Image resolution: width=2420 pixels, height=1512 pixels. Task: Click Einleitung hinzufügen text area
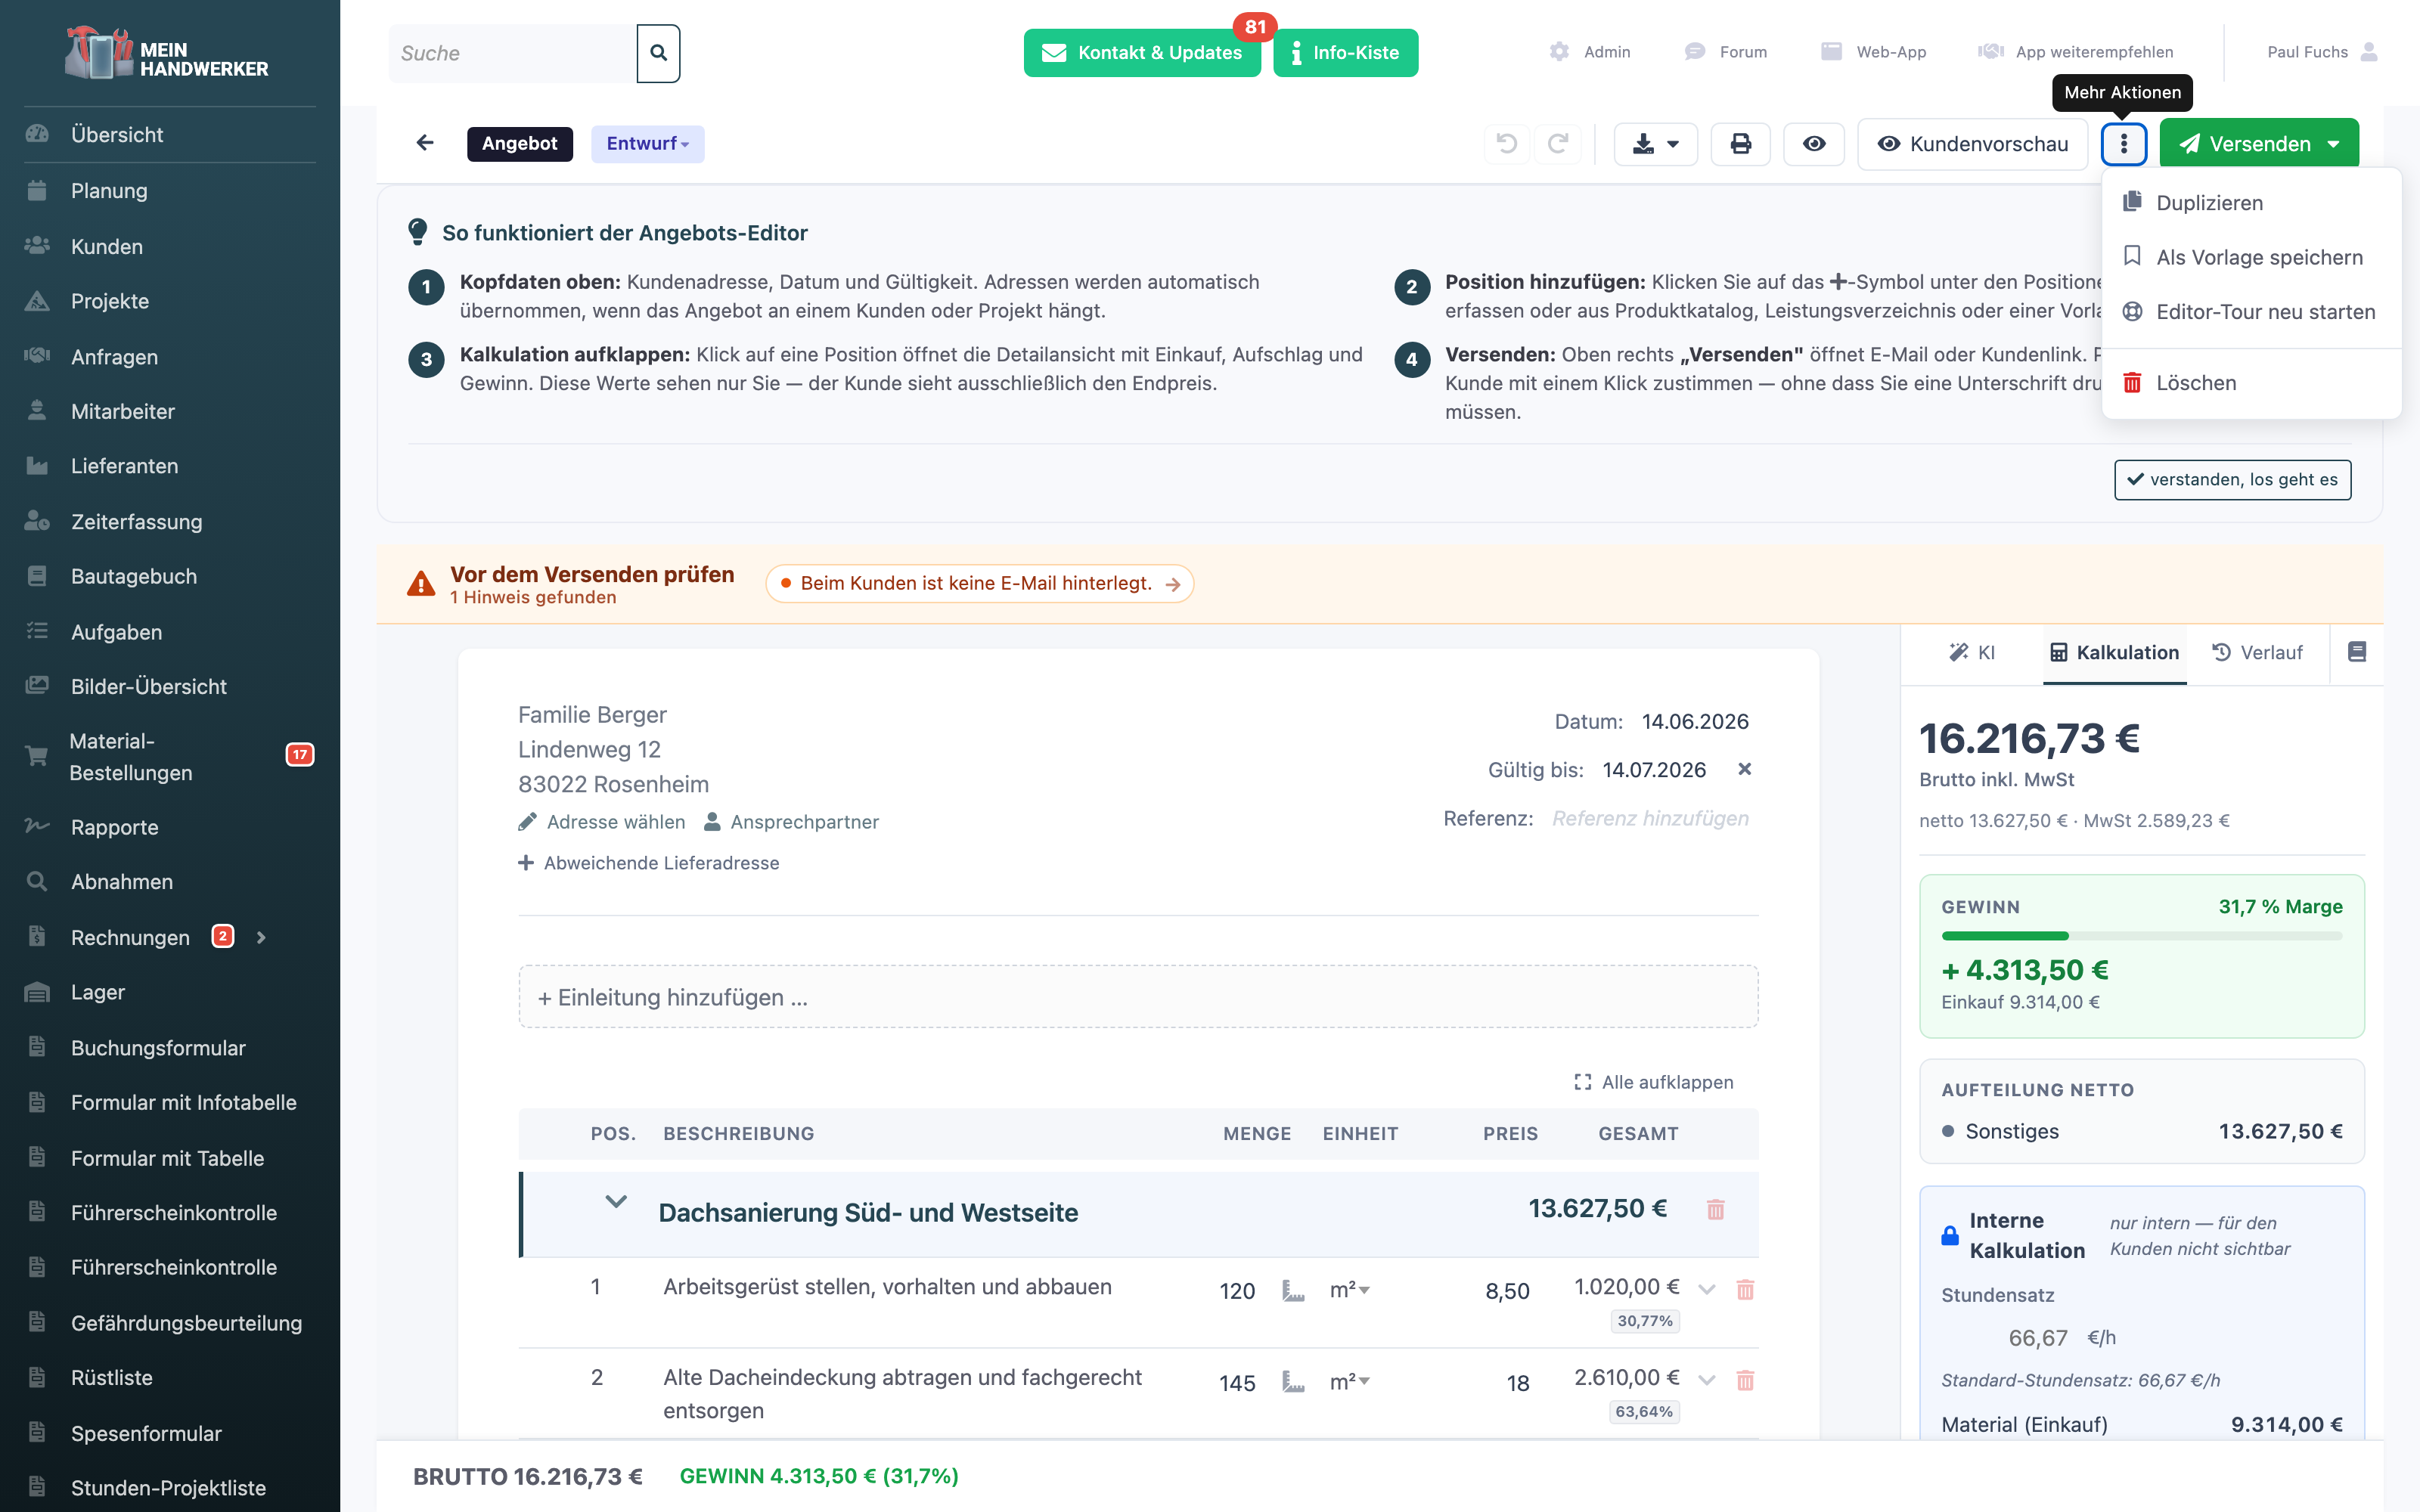click(x=1138, y=997)
